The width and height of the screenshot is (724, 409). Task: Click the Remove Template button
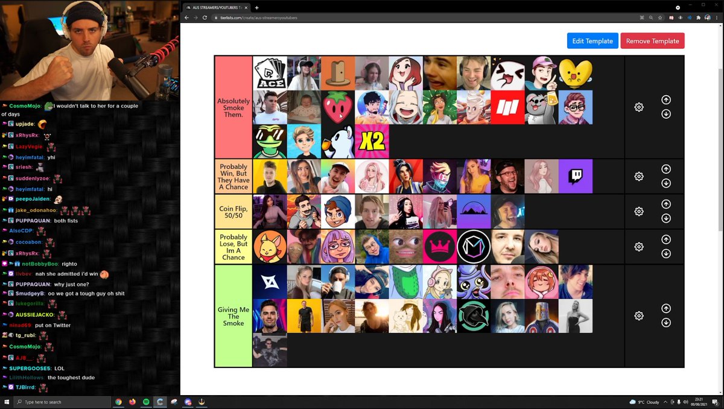click(x=652, y=41)
